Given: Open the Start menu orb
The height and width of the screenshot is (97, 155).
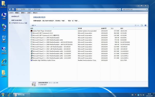Looking at the screenshot, I should point(3,95).
